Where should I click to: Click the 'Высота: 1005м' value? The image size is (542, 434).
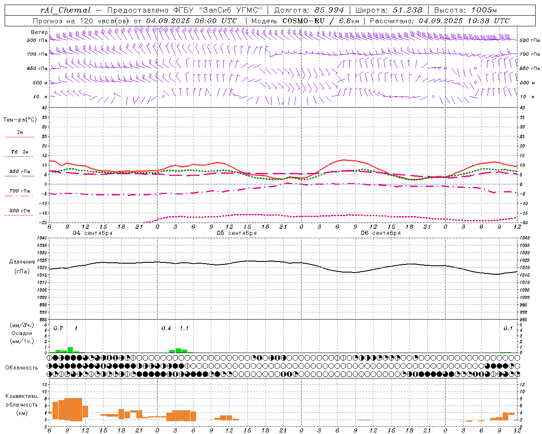pos(465,10)
